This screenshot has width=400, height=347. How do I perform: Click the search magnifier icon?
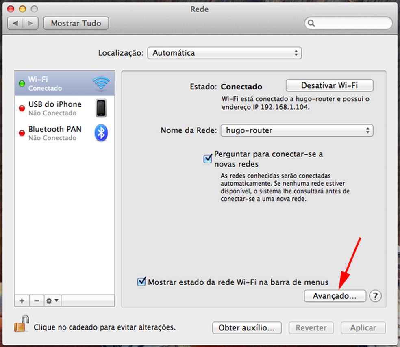click(x=311, y=23)
